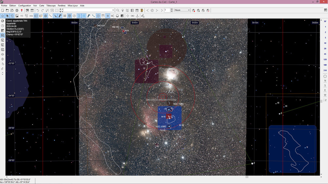
Task: Open the Carte menu
Action: [x=42, y=6]
